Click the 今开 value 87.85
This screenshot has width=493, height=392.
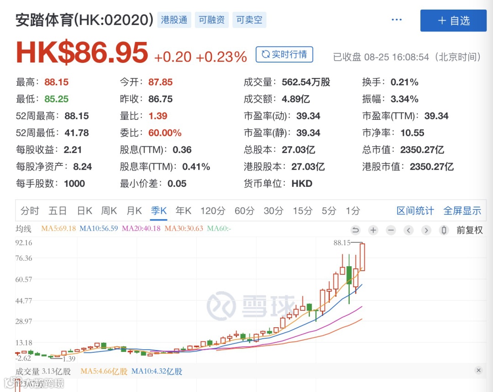[160, 82]
